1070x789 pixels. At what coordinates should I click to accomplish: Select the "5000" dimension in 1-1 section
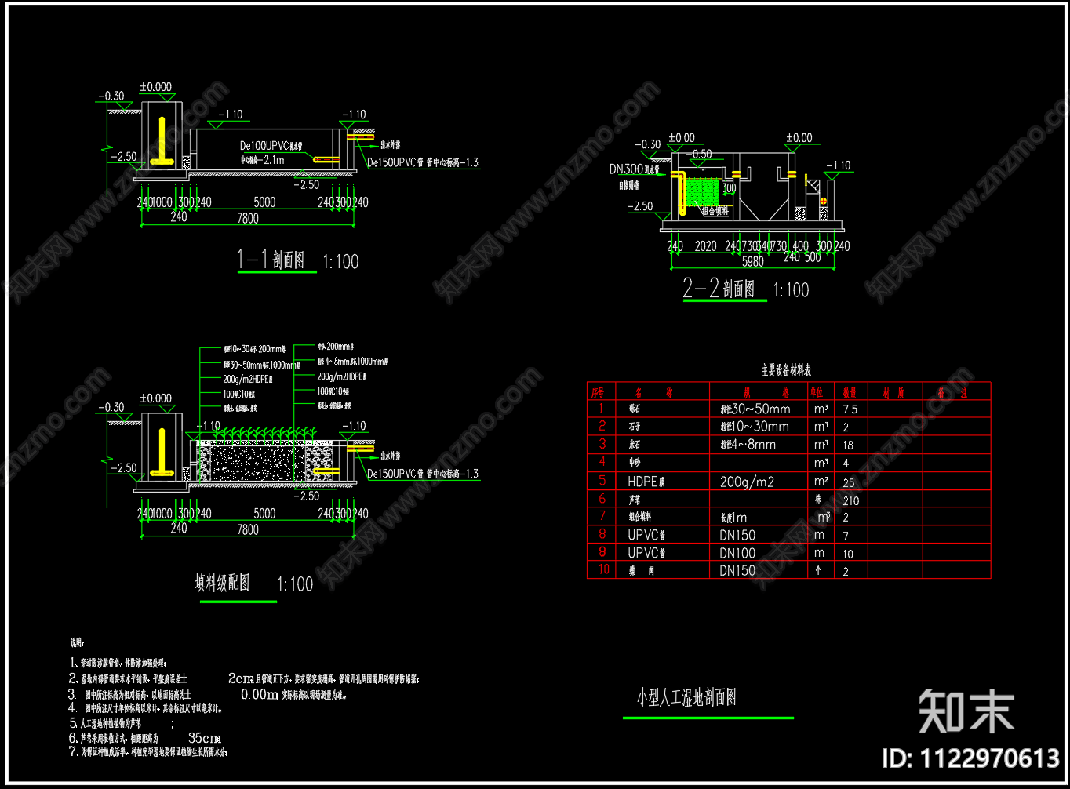pyautogui.click(x=264, y=202)
